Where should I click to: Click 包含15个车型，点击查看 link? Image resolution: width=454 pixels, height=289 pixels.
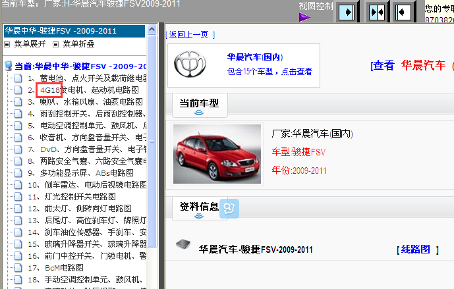pos(270,72)
